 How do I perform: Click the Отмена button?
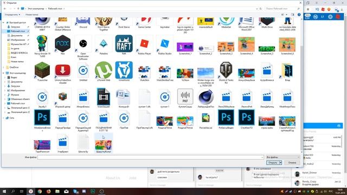pos(292,162)
